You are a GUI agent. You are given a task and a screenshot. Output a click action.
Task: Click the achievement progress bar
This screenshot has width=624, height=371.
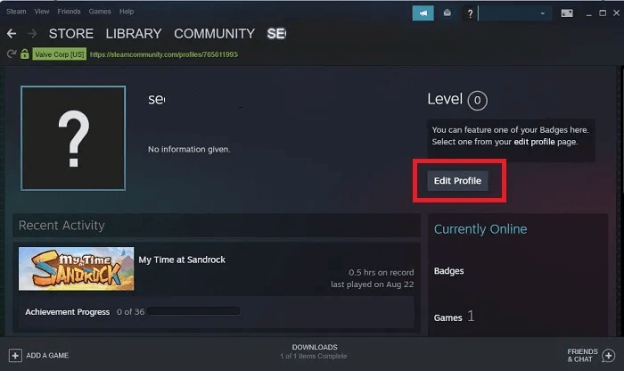[193, 311]
